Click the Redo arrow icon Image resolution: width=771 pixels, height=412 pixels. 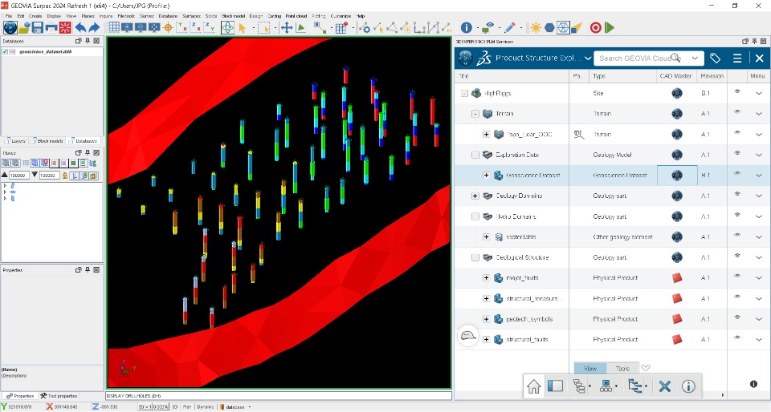pos(94,27)
